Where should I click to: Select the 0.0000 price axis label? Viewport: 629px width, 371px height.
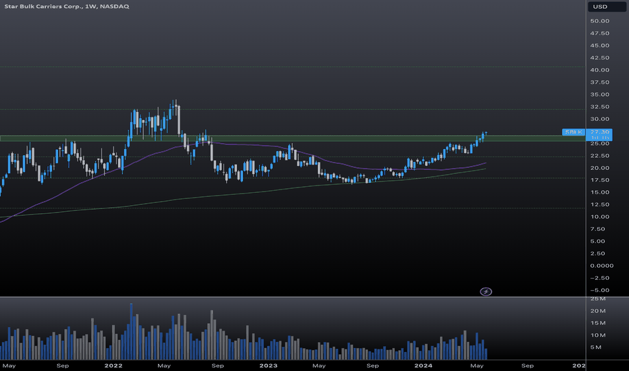coord(602,266)
